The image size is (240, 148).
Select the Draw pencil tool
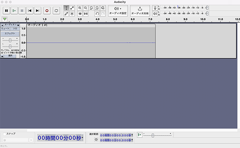tap(66, 14)
